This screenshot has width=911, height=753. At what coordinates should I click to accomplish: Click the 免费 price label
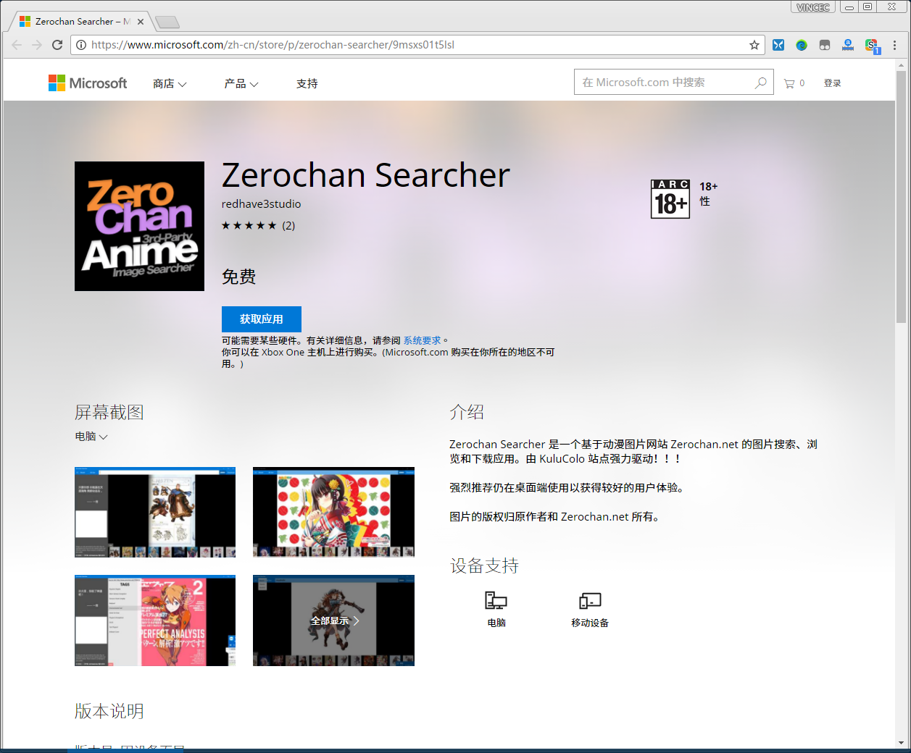coord(239,277)
